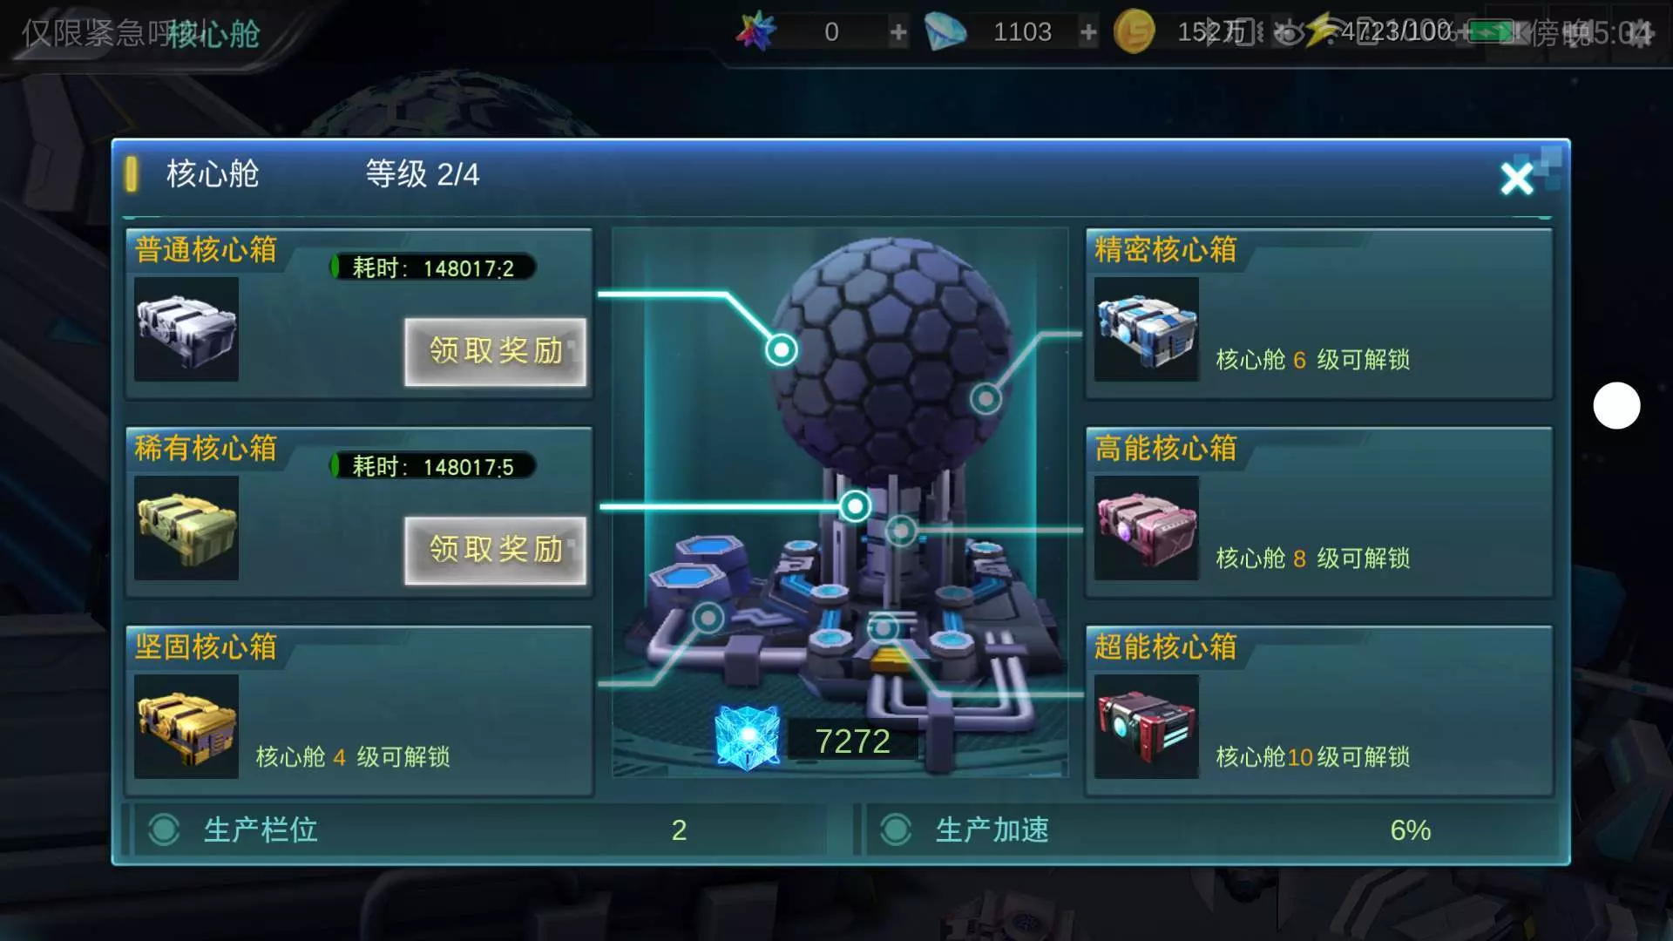Select the glowing node on the core sphere

click(x=782, y=350)
